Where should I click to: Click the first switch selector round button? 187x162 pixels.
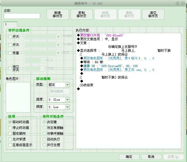point(58,36)
